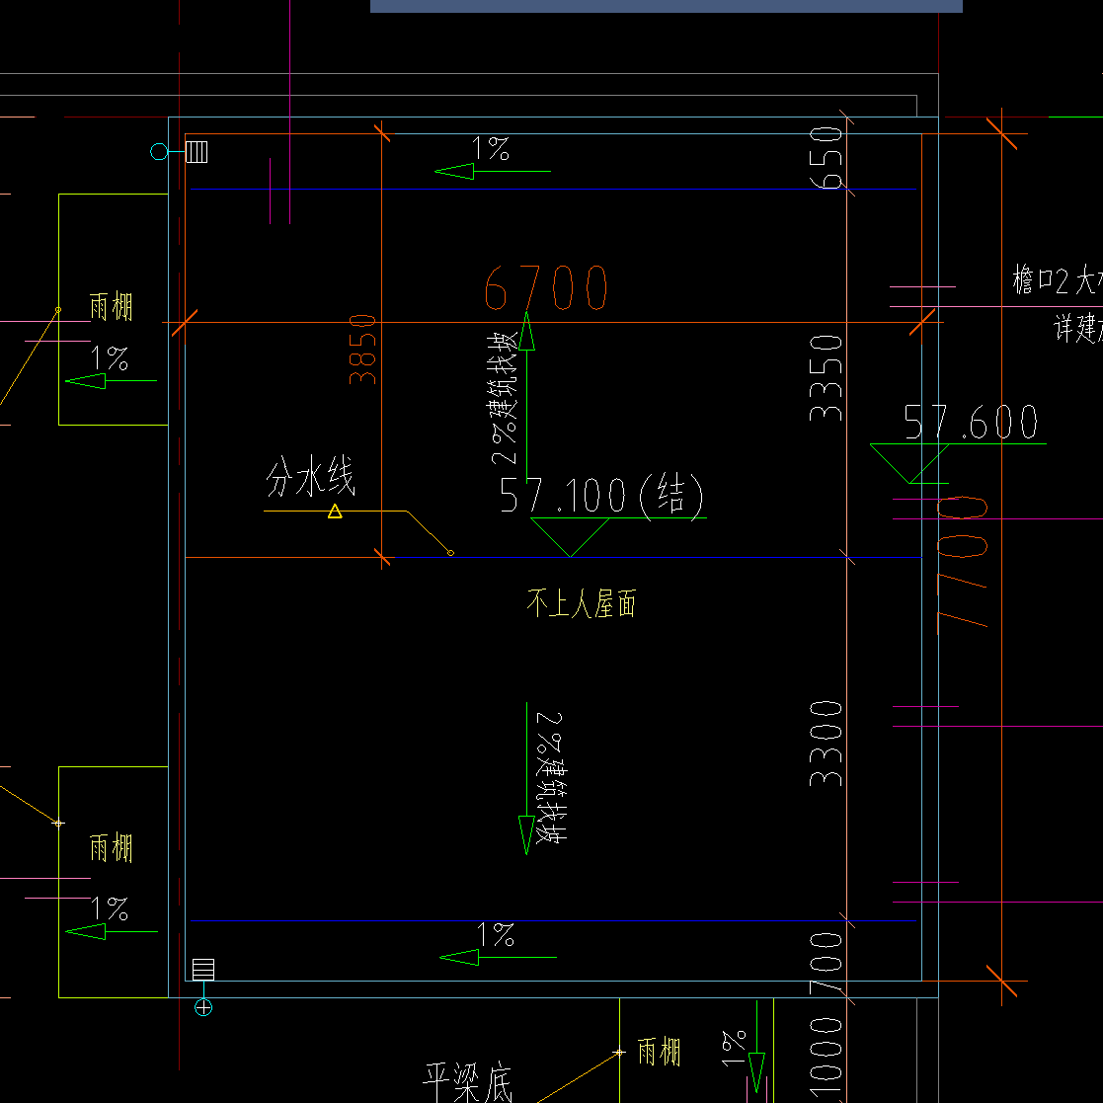Image resolution: width=1103 pixels, height=1103 pixels.
Task: Click the 平梁底 text at bottom
Action: (x=468, y=1082)
